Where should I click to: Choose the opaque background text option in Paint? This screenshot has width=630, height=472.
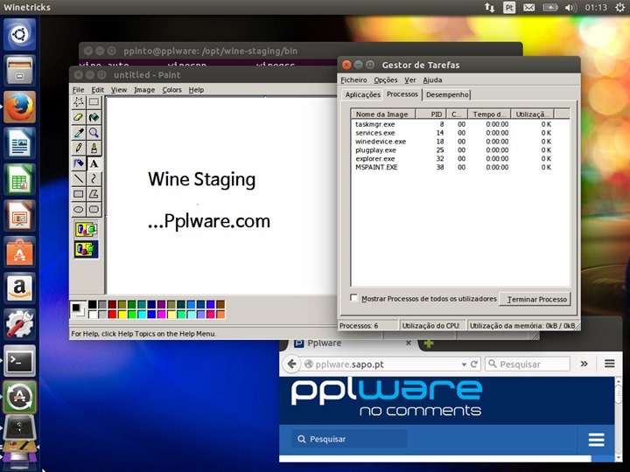(87, 230)
